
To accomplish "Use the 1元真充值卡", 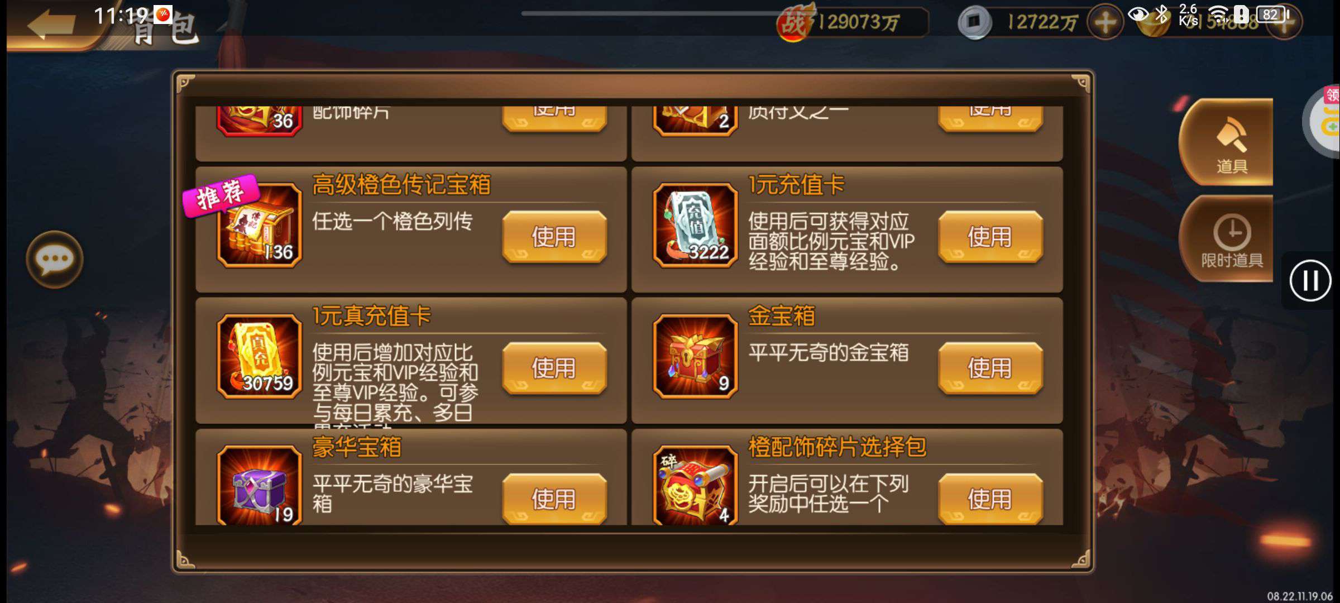I will click(x=554, y=368).
